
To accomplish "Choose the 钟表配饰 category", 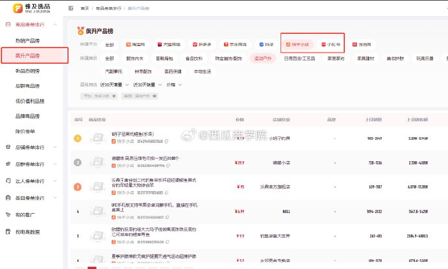I will (143, 71).
